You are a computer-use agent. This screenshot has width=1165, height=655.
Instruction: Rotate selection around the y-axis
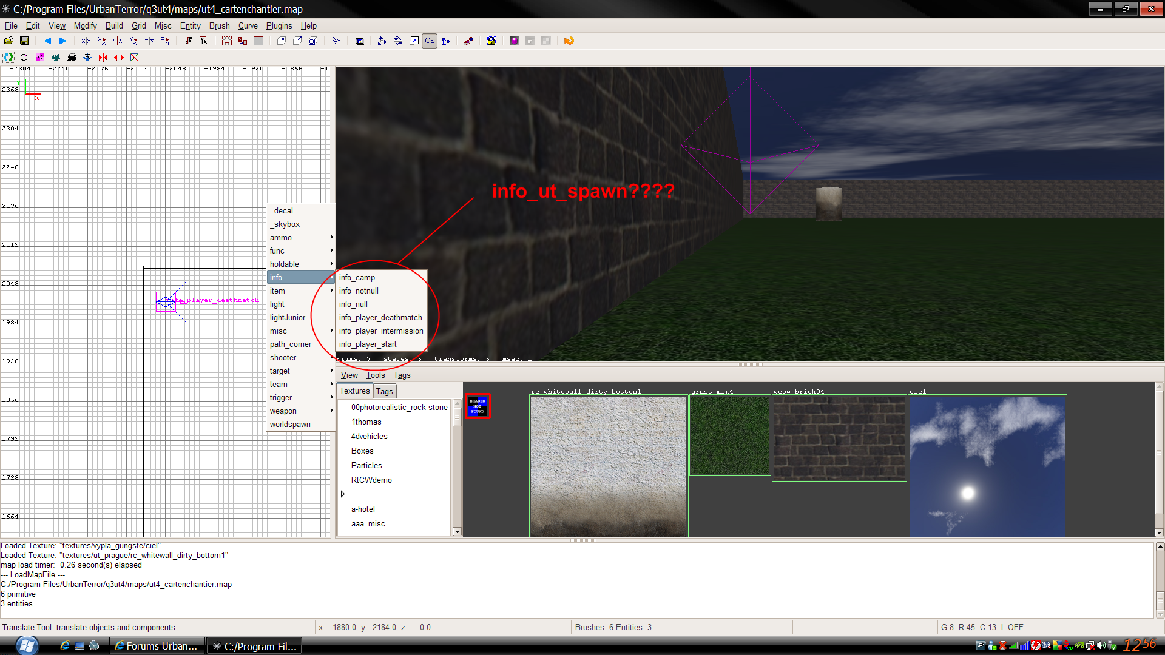133,41
